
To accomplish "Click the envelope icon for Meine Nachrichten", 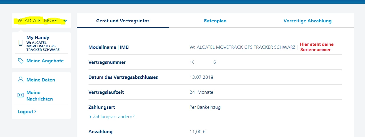I will (20, 95).
